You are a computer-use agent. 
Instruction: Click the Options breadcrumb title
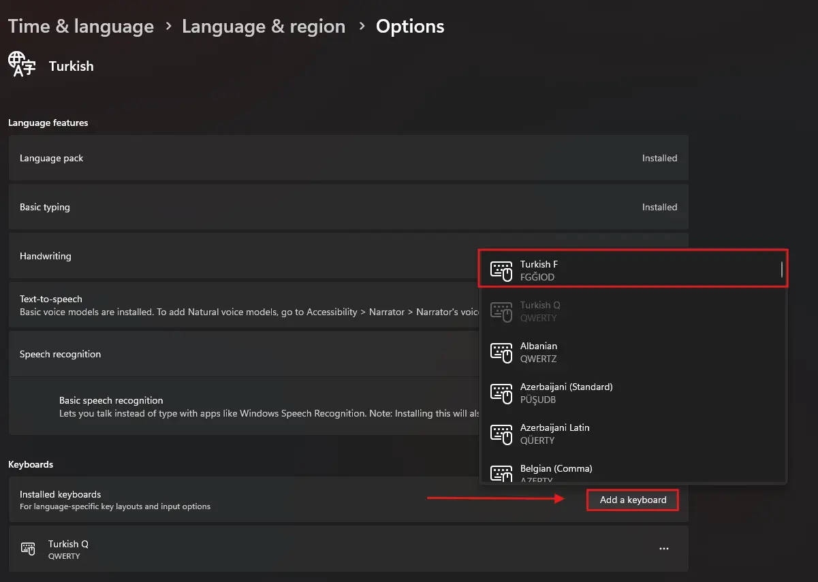click(x=410, y=27)
